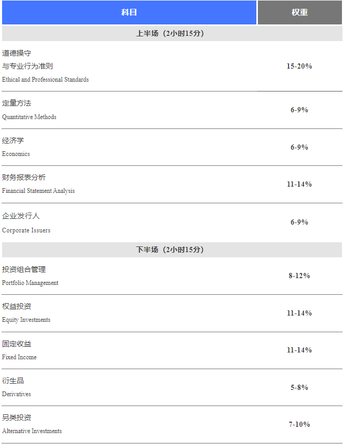The height and width of the screenshot is (444, 343).
Task: Select the 下半场 (2小时15分) section row
Action: (x=170, y=250)
